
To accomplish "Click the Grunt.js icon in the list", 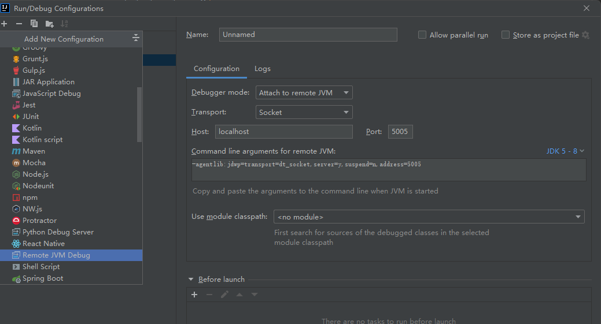I will tap(16, 59).
